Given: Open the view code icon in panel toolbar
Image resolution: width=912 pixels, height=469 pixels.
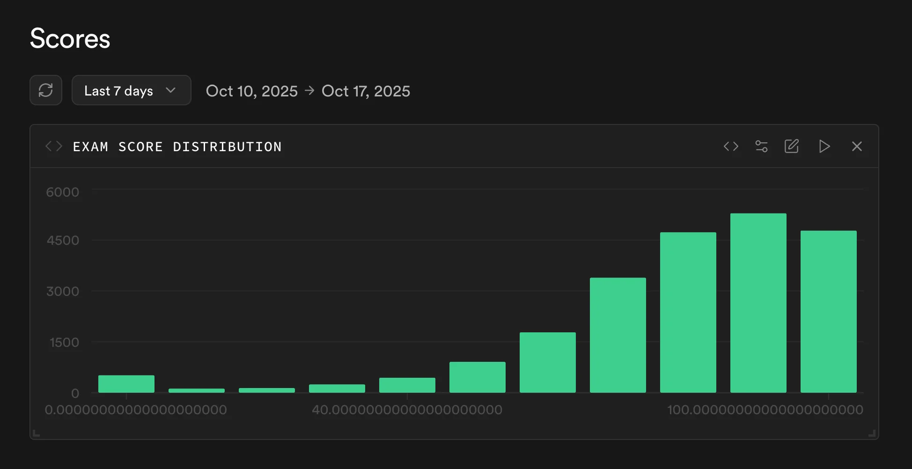Looking at the screenshot, I should pos(731,147).
